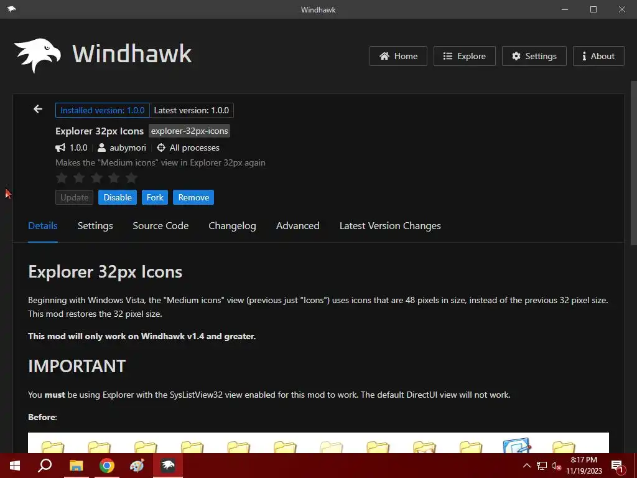Screen dimensions: 637x478
Task: Switch to the Advanced tab
Action: [x=298, y=225]
